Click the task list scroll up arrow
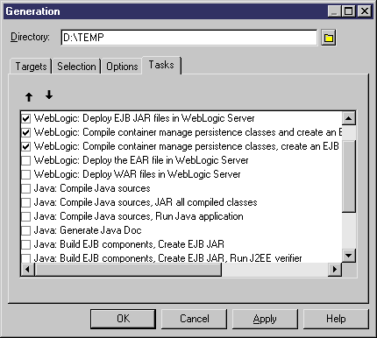377x338 pixels. click(x=348, y=118)
